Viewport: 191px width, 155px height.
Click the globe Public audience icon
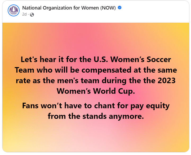[32, 15]
